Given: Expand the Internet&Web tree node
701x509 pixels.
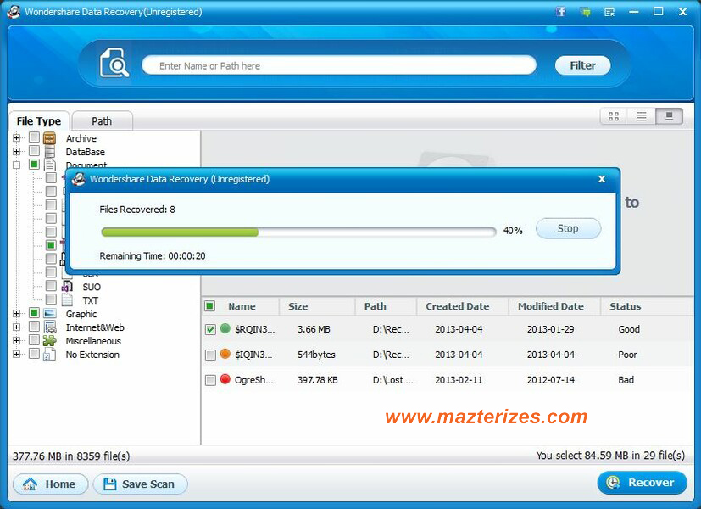Looking at the screenshot, I should click(x=17, y=327).
